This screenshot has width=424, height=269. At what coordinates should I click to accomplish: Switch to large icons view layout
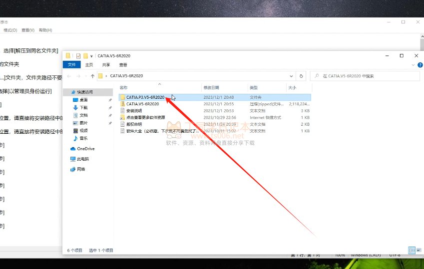419,251
